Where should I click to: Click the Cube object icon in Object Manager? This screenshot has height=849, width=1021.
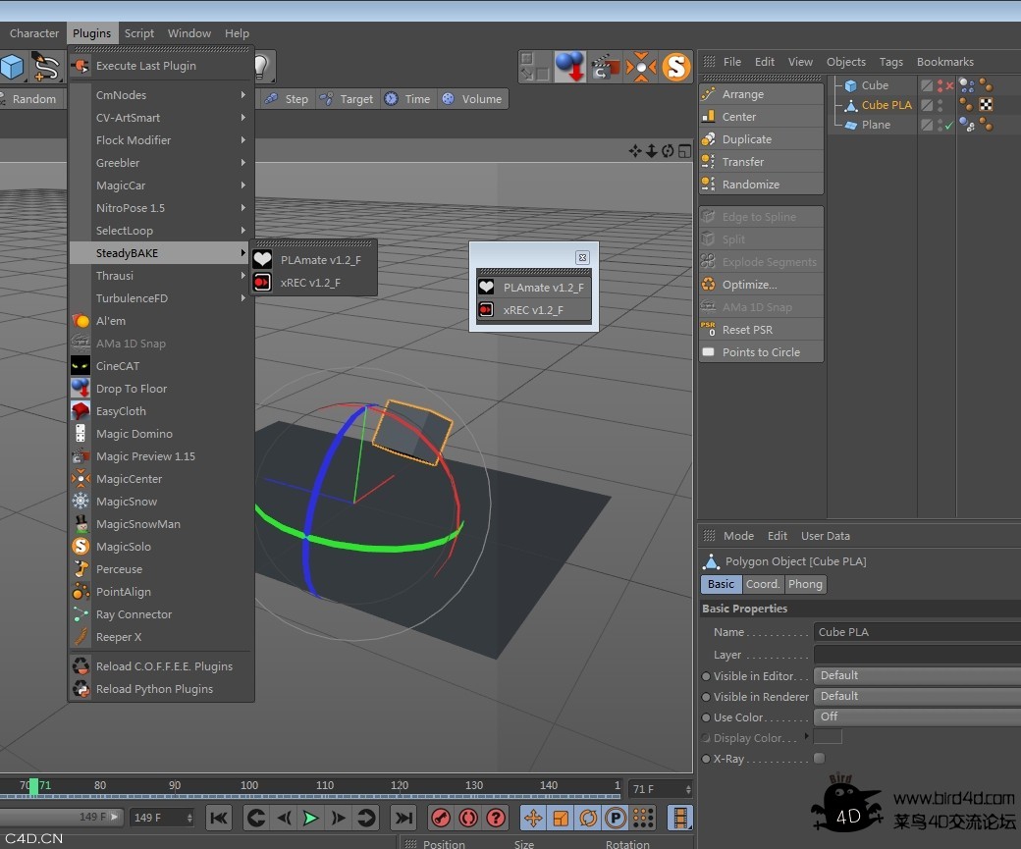849,85
